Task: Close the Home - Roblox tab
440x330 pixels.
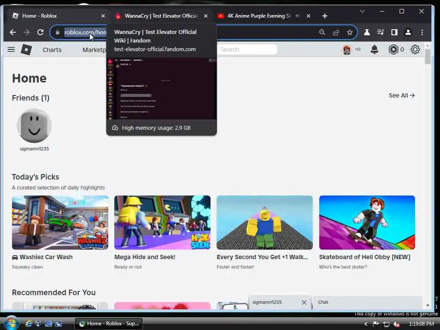Action: (103, 16)
